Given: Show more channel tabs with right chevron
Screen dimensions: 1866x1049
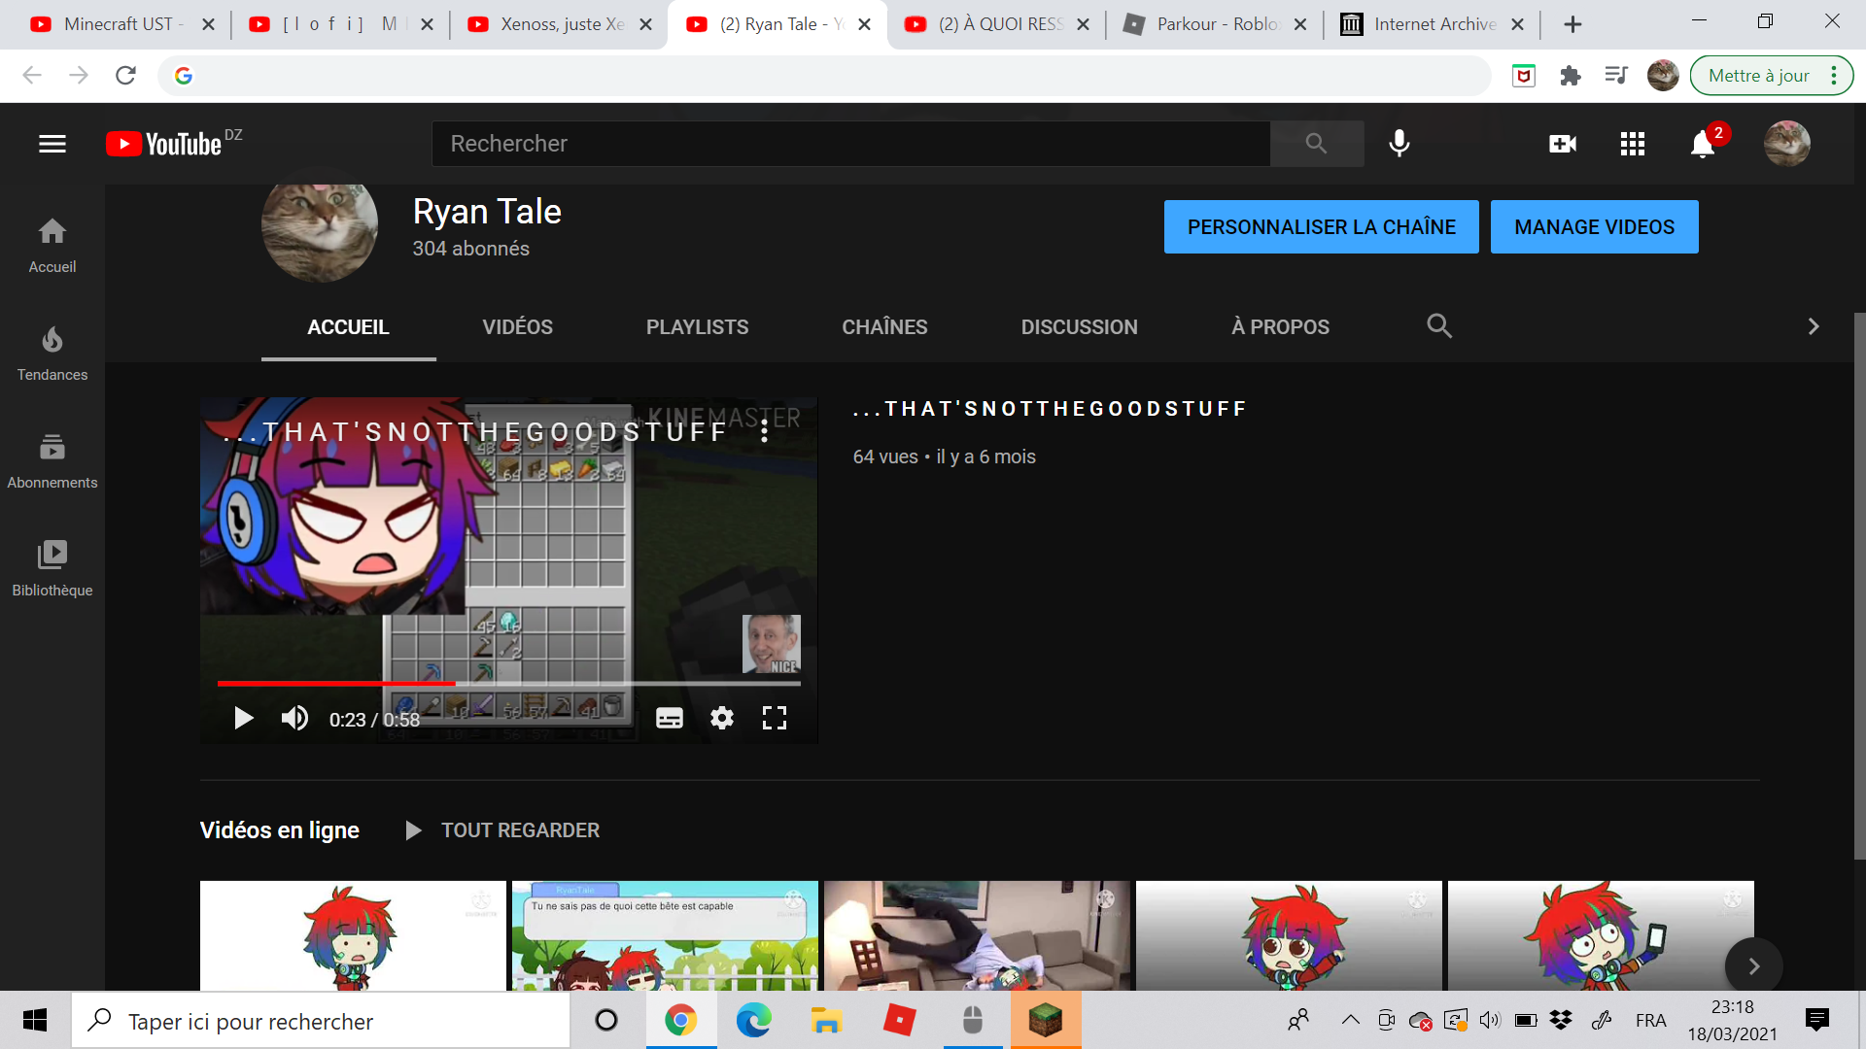Looking at the screenshot, I should point(1813,326).
